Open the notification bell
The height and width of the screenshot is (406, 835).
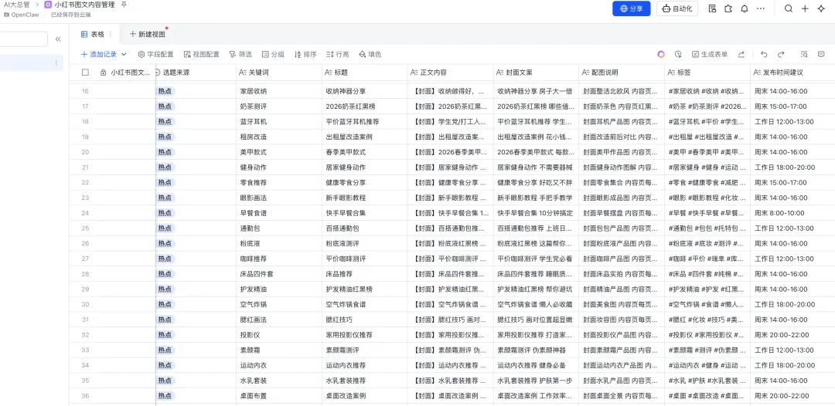(x=745, y=8)
